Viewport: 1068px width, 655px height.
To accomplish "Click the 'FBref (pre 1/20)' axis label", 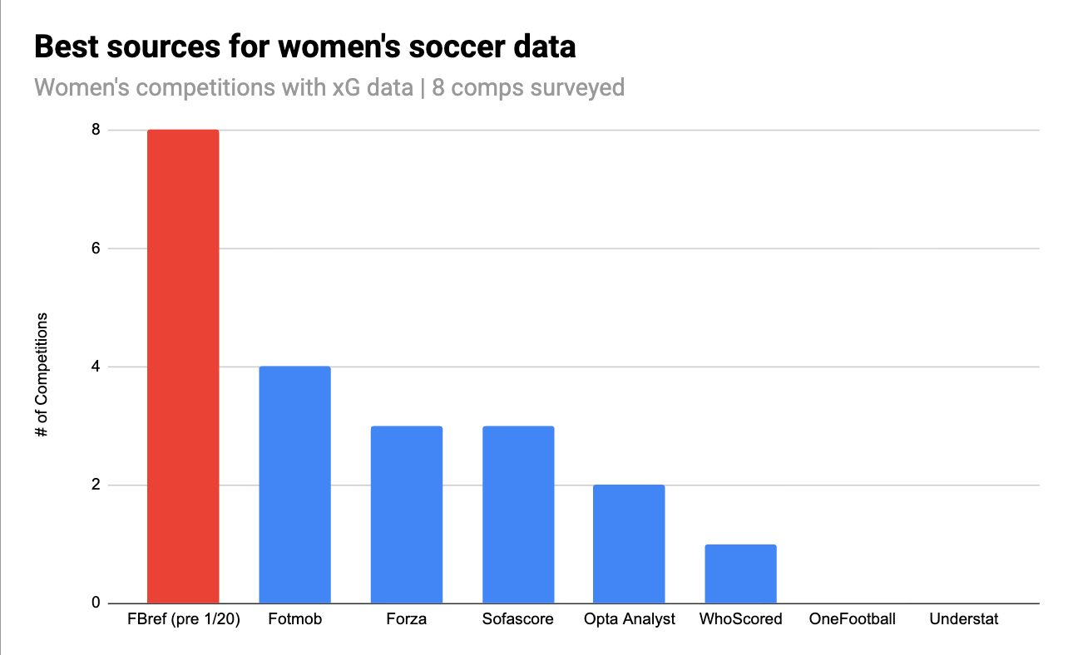I will pyautogui.click(x=183, y=619).
